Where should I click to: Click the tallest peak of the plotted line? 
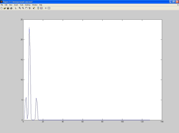pos(29,28)
